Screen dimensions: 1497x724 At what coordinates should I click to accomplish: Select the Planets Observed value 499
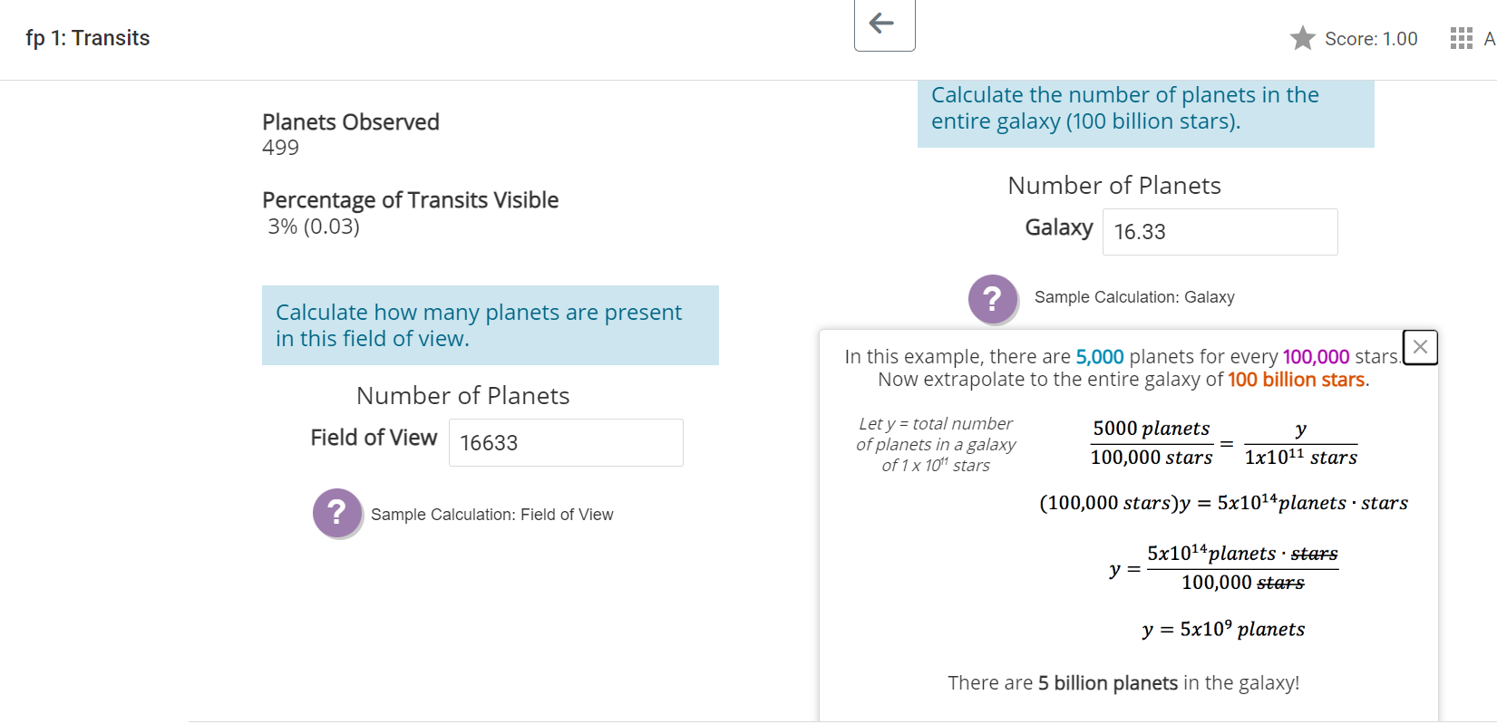[x=281, y=147]
